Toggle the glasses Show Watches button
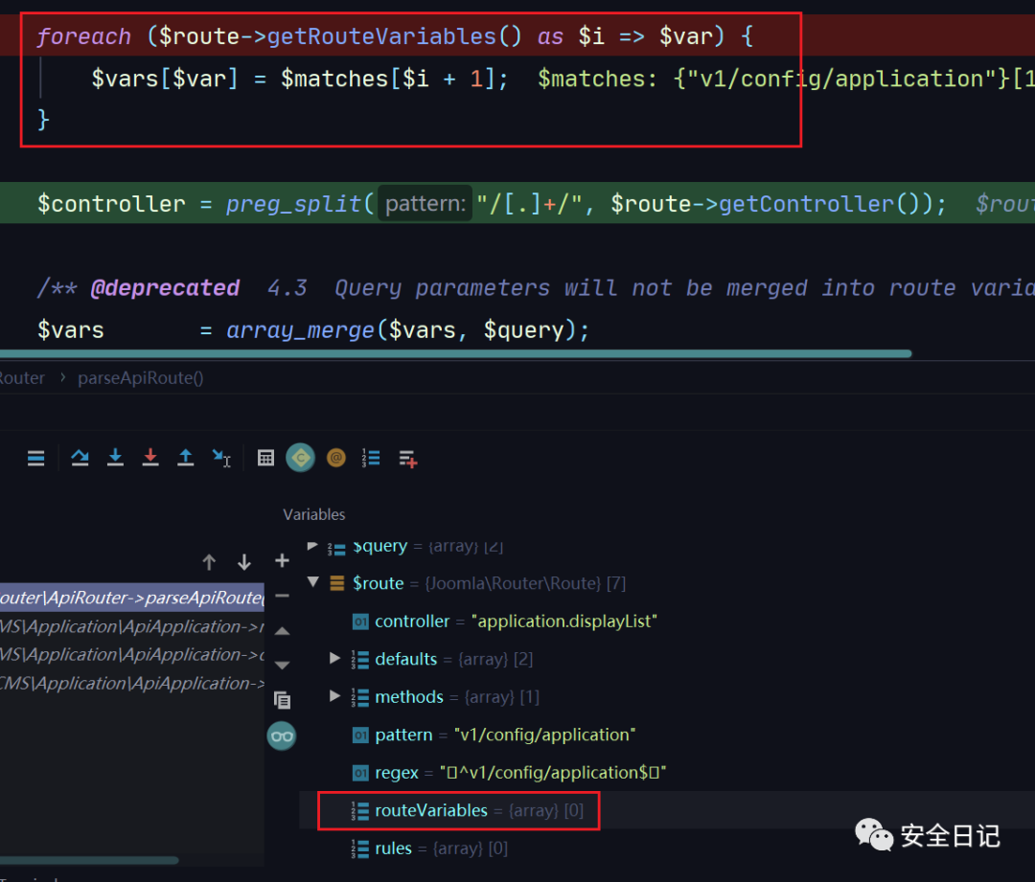This screenshot has height=882, width=1035. [282, 735]
